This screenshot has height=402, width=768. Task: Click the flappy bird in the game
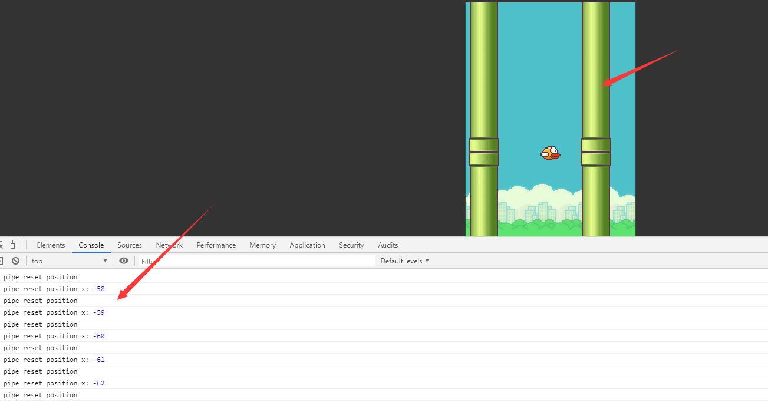[551, 153]
